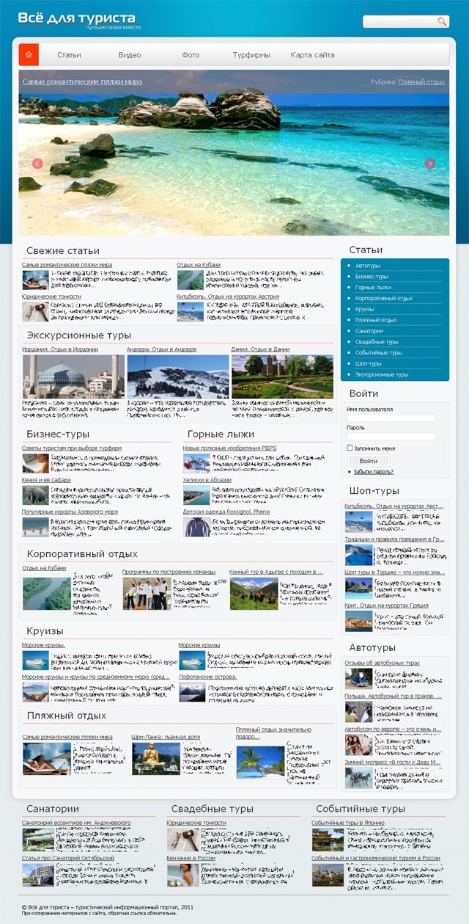Open the Фото menu item
The width and height of the screenshot is (469, 924).
191,55
